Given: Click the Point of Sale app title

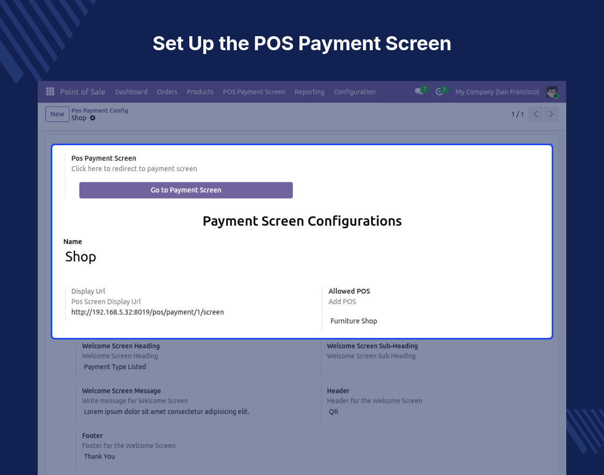Looking at the screenshot, I should pos(83,92).
